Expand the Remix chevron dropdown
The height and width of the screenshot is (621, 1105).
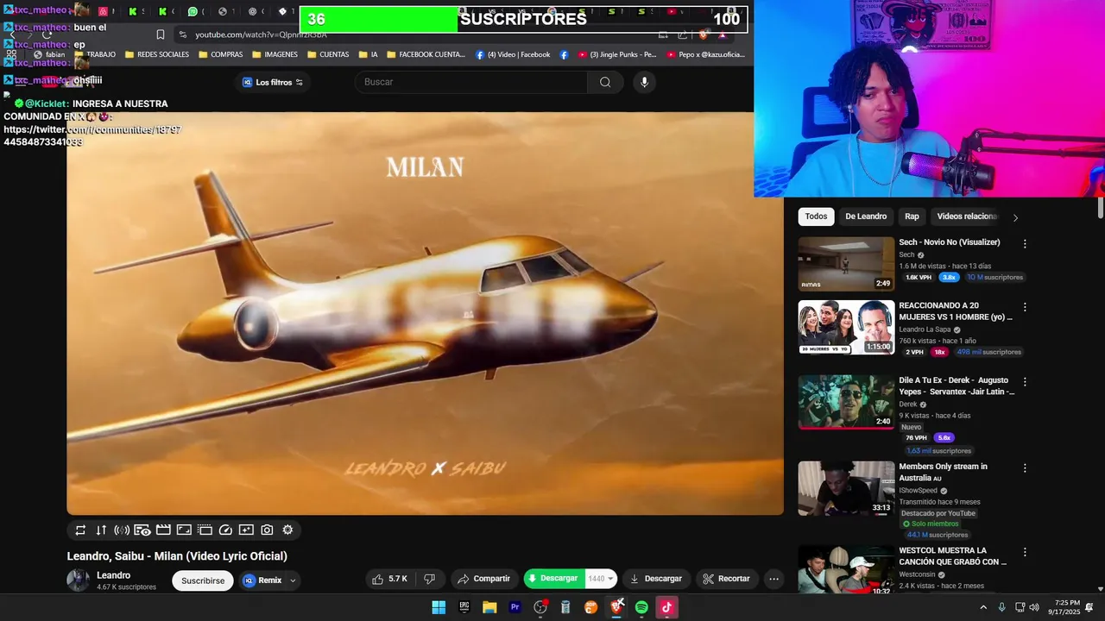tap(293, 580)
